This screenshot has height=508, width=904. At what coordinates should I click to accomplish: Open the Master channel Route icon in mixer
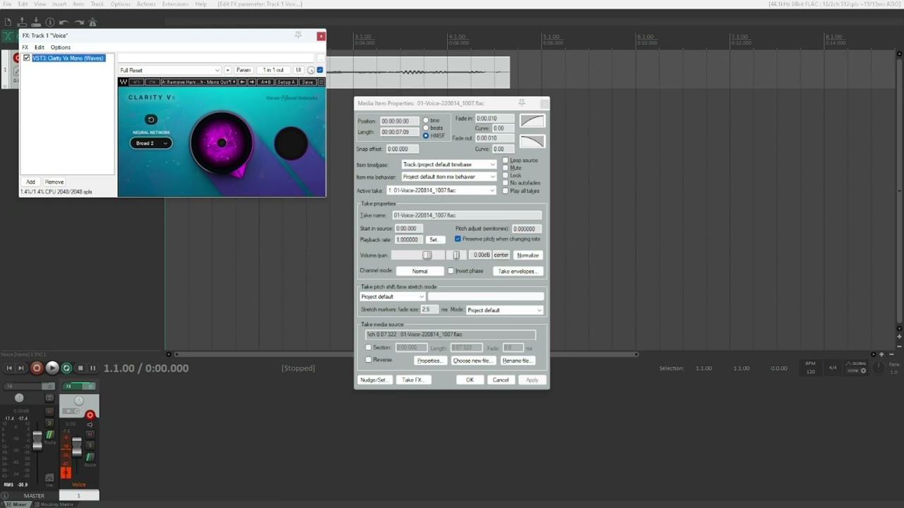click(49, 436)
